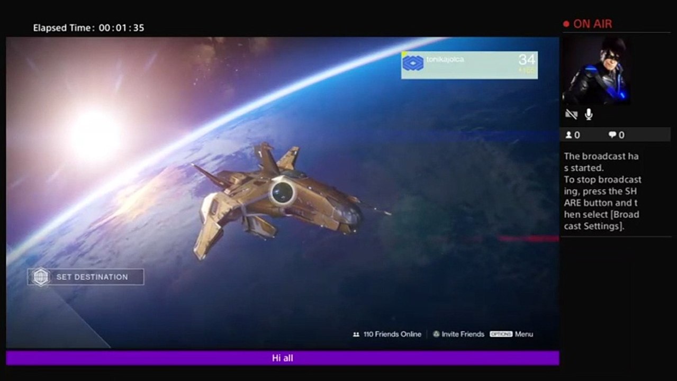Choose Invite Friends
Image resolution: width=677 pixels, height=381 pixels.
(458, 334)
